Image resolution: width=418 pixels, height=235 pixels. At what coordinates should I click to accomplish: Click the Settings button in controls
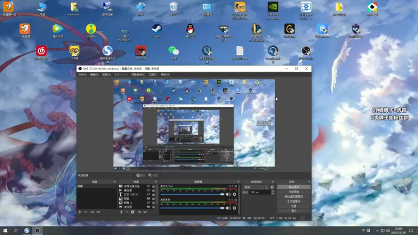point(294,205)
